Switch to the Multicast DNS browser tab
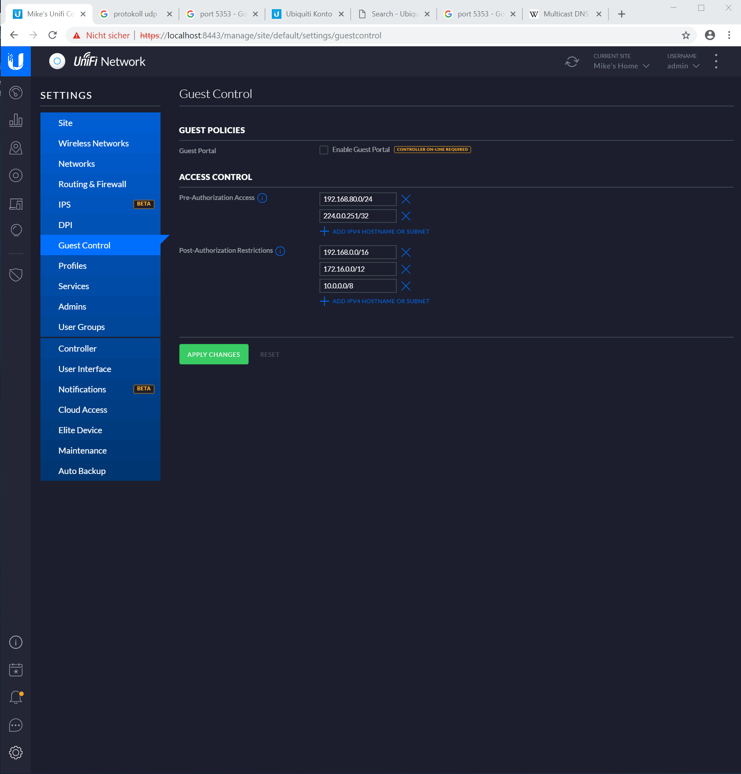 coord(565,14)
